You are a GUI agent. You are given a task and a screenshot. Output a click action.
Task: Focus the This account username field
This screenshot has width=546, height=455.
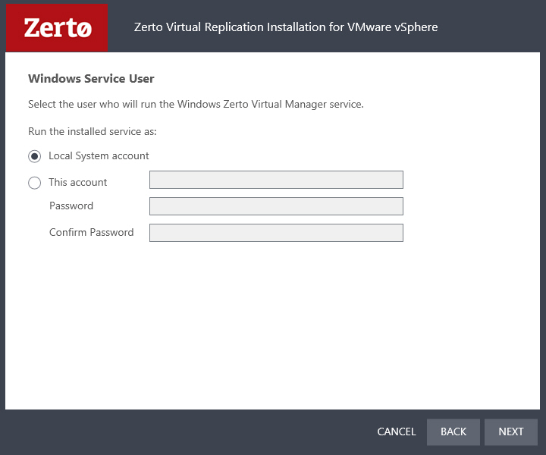(x=276, y=180)
